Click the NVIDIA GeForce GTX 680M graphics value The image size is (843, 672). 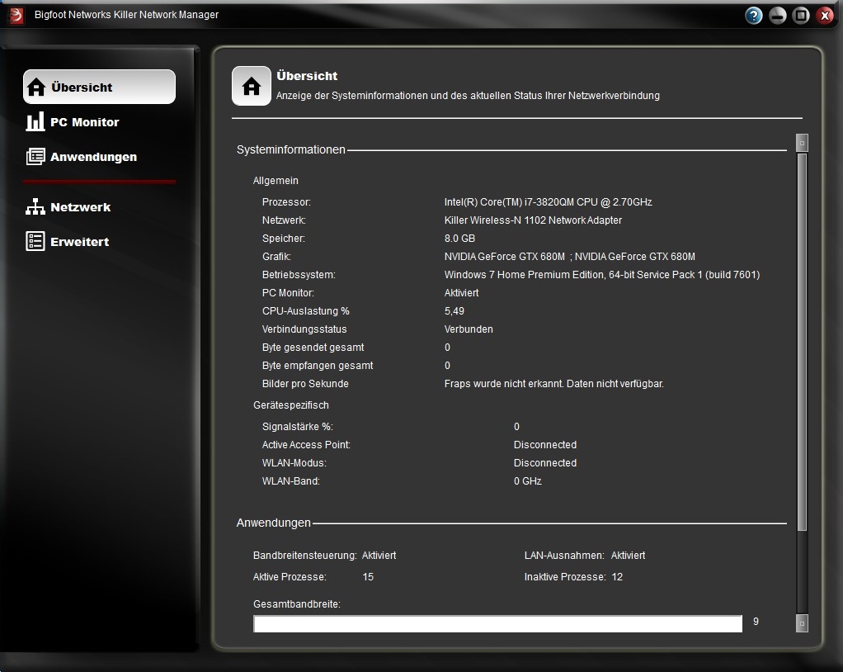569,257
